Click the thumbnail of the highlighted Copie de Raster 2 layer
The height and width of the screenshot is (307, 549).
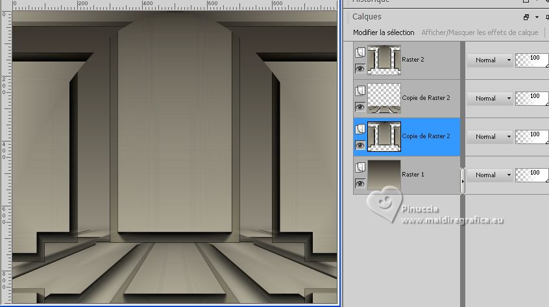(384, 136)
